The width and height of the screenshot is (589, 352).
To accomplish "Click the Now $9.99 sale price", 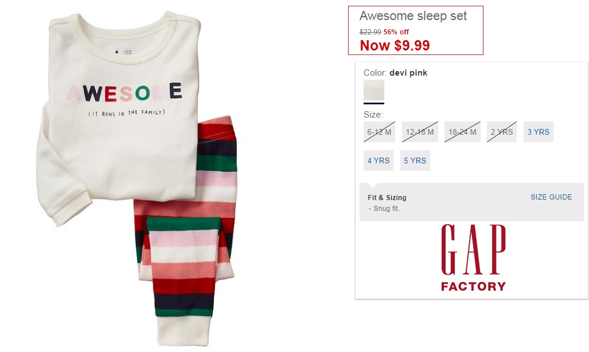I will tap(395, 45).
